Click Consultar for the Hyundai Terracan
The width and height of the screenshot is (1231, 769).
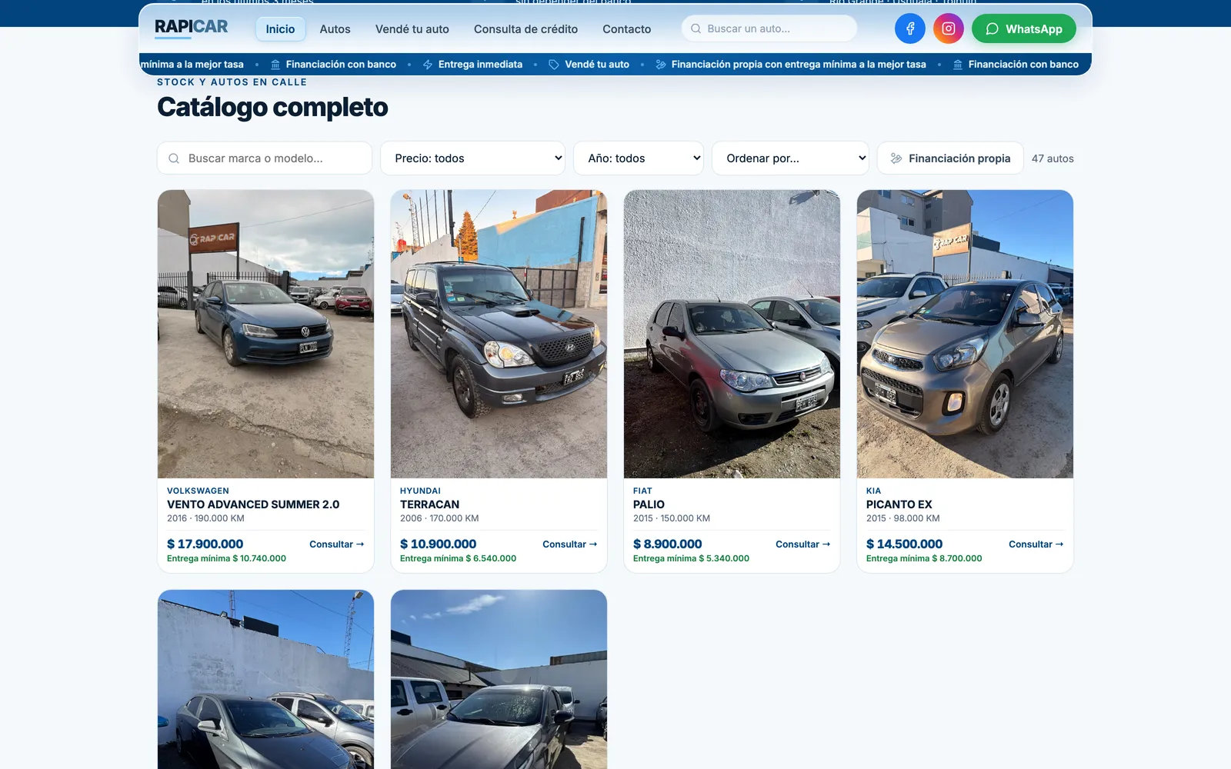(x=570, y=544)
